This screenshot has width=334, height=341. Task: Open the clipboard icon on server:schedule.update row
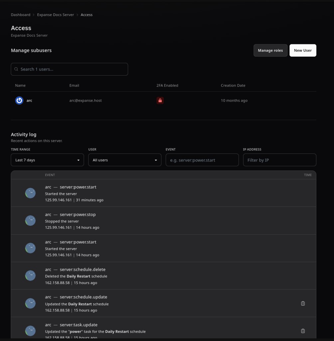pyautogui.click(x=303, y=303)
